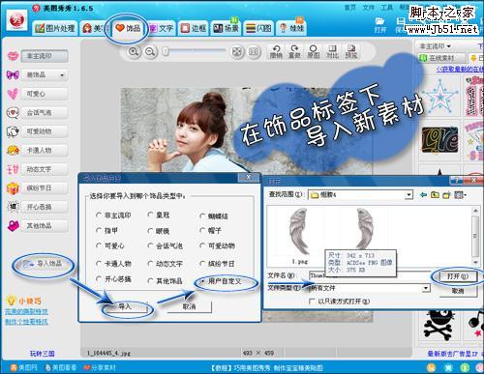Screen dimensions: 484x374
Task: Select the 其他饰品 radio option in import dialog
Action: tap(150, 281)
